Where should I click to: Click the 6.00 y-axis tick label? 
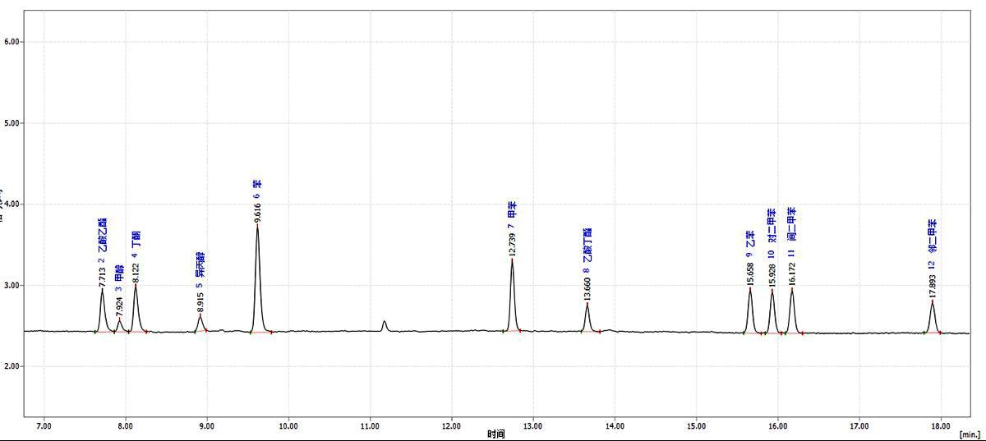(x=12, y=42)
